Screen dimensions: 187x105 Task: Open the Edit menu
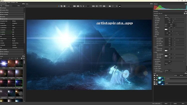3,2
